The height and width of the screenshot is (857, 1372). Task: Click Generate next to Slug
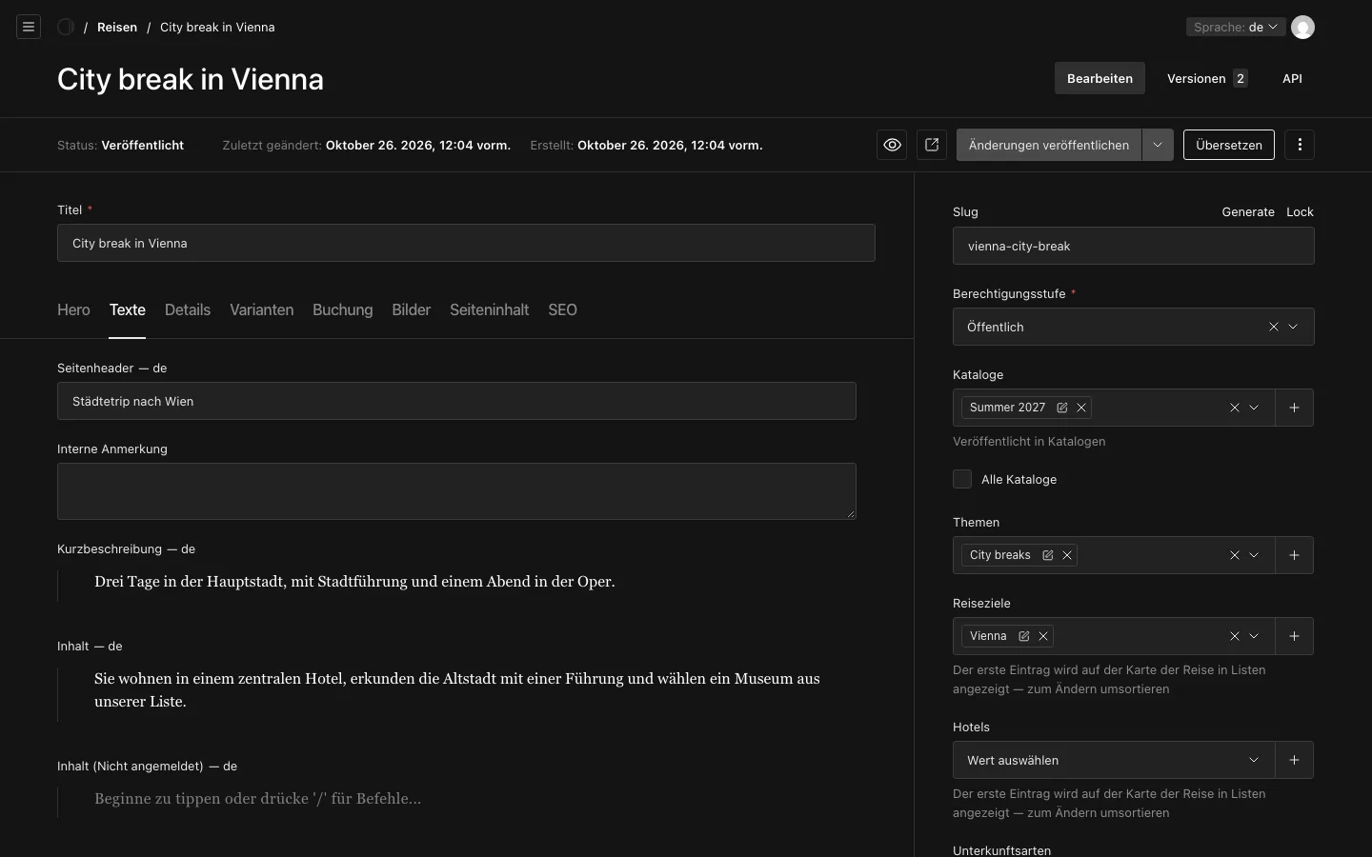tap(1248, 211)
